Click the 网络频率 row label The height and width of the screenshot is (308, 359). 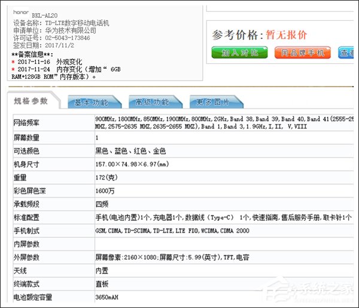coord(26,123)
